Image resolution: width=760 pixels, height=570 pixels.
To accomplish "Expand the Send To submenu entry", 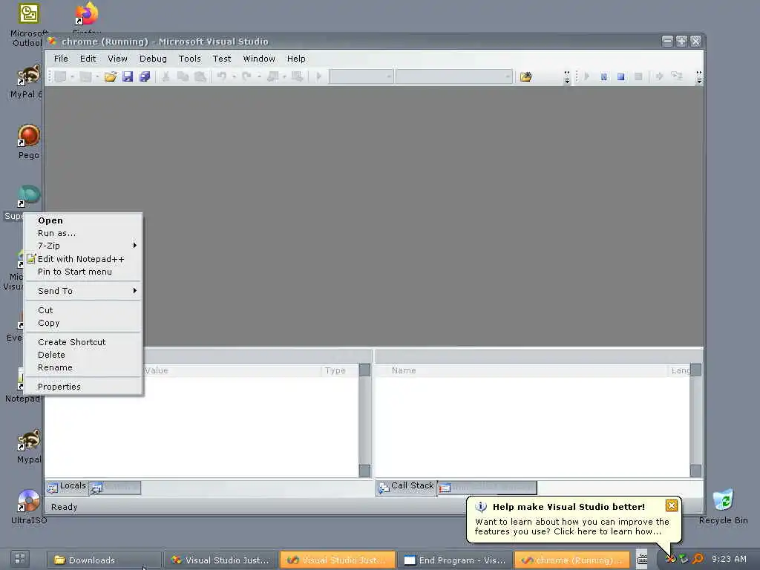I will point(83,291).
